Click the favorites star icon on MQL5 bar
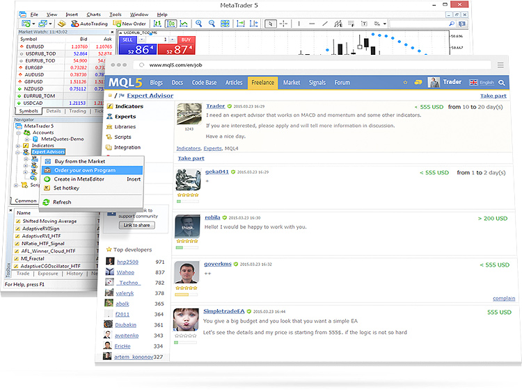 tap(405, 83)
